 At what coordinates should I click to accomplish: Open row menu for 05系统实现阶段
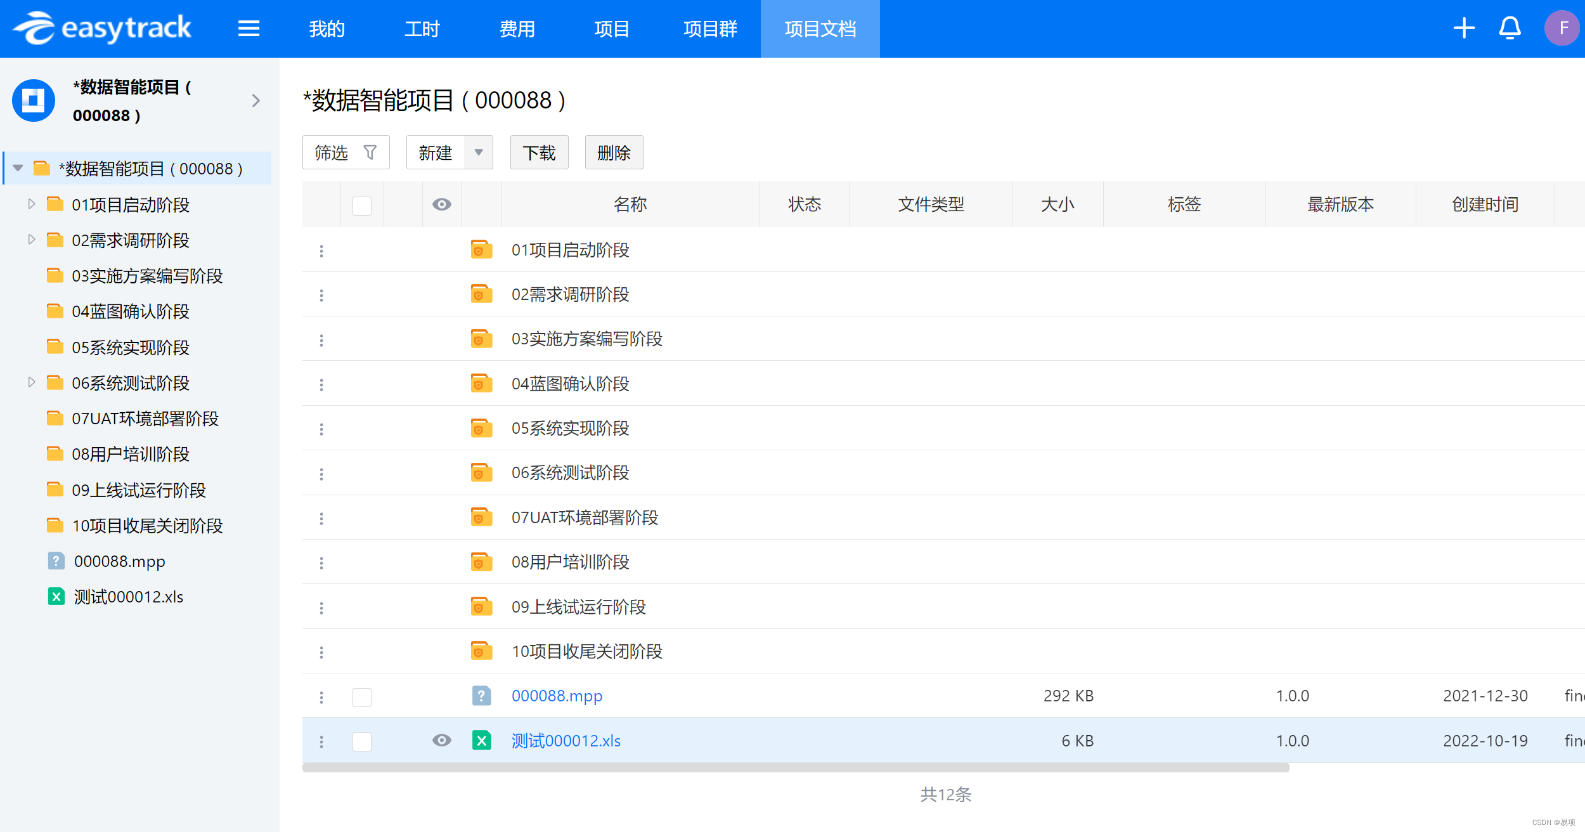pos(321,429)
